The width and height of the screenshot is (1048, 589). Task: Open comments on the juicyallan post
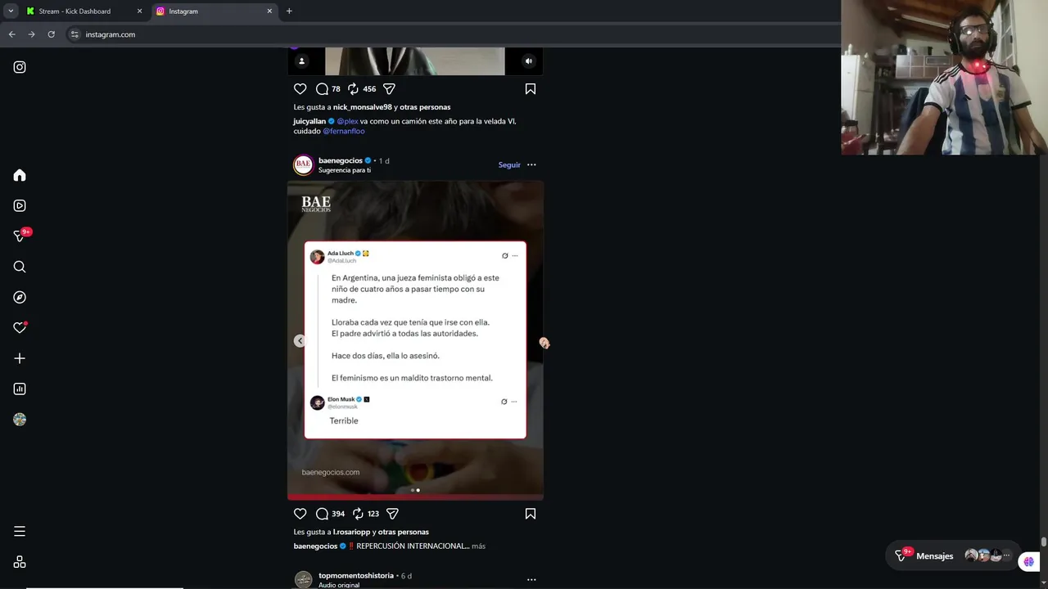pos(323,88)
